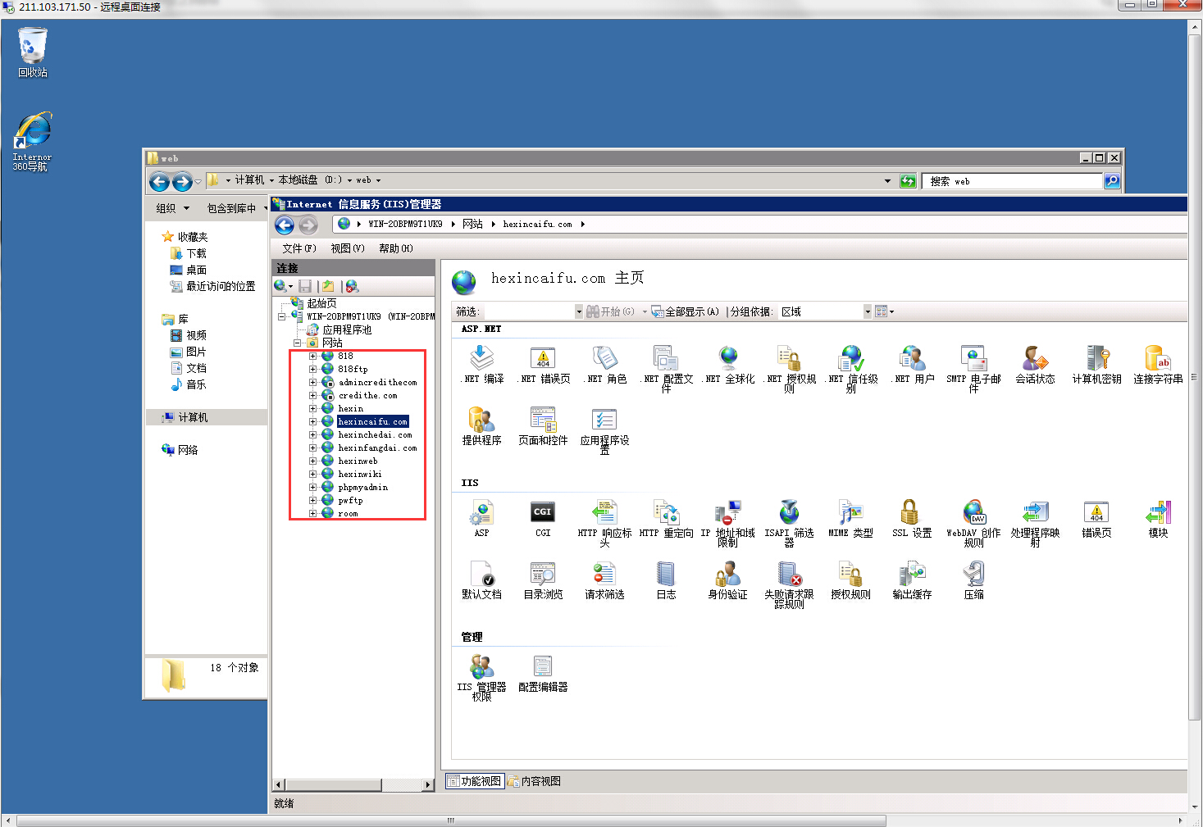Select hexinwiki site in tree
Viewport: 1203px width, 827px height.
point(360,474)
